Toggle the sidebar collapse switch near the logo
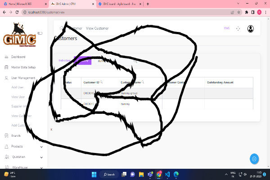This screenshot has height=180, width=270. pos(40,33)
